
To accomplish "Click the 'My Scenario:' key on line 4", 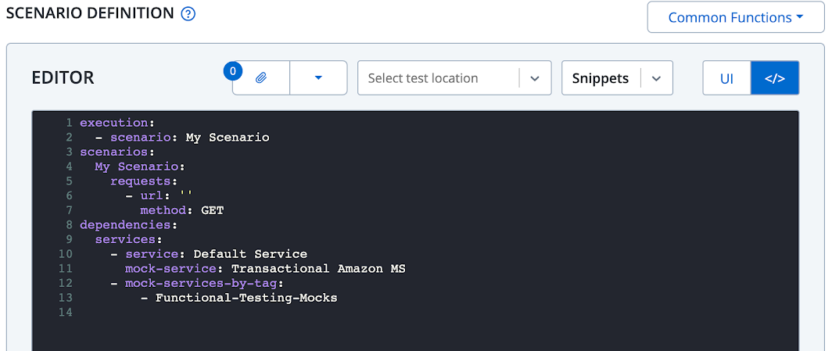I will point(140,167).
